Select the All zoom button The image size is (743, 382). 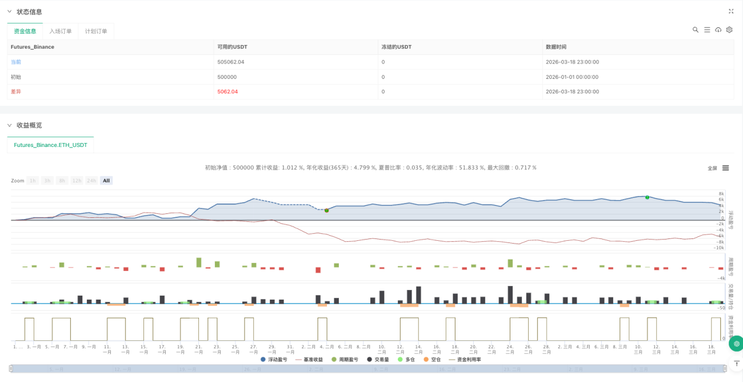pyautogui.click(x=106, y=181)
